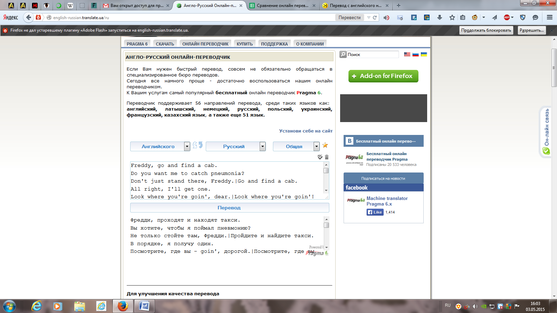
Task: Open the Adblock Plus ABP icon
Action: (x=507, y=17)
